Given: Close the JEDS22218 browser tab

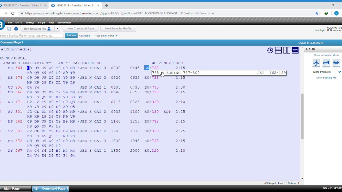Looking at the screenshot, I should [x=98, y=5].
